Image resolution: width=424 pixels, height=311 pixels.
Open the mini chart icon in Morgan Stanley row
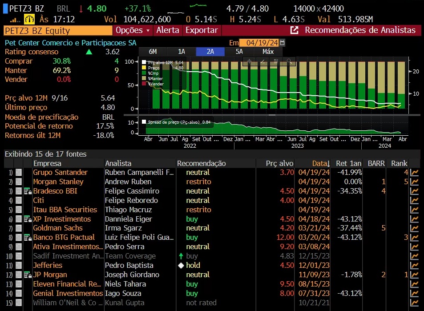tap(415, 182)
